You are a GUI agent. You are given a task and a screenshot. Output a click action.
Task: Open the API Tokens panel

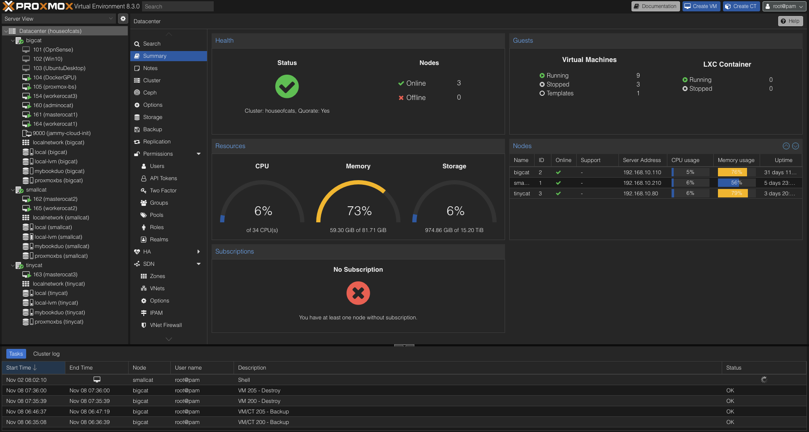[163, 178]
